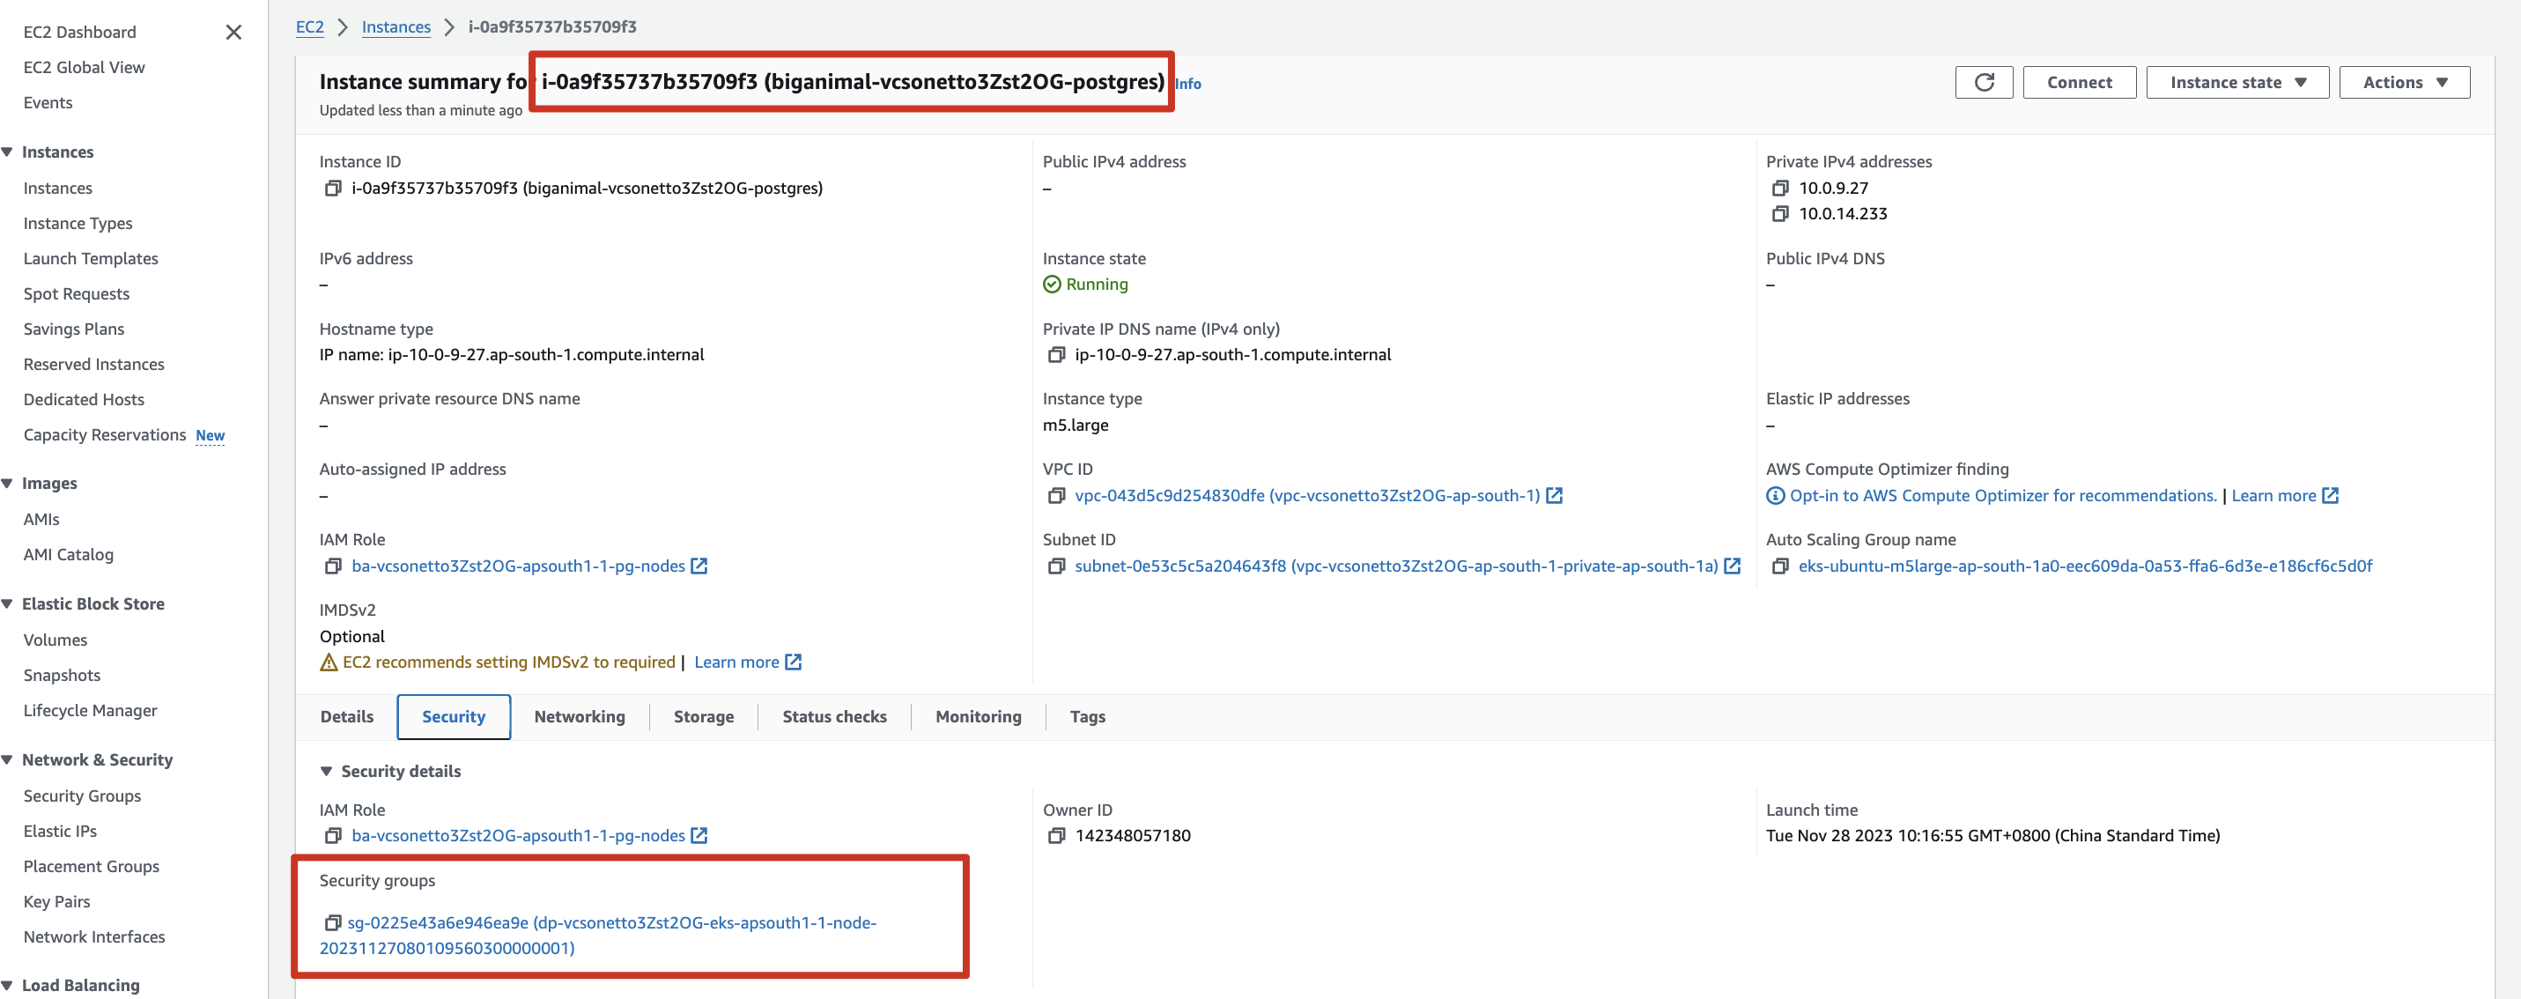Open Elastic IPs in sidebar
Viewport: 2521px width, 999px height.
[60, 831]
